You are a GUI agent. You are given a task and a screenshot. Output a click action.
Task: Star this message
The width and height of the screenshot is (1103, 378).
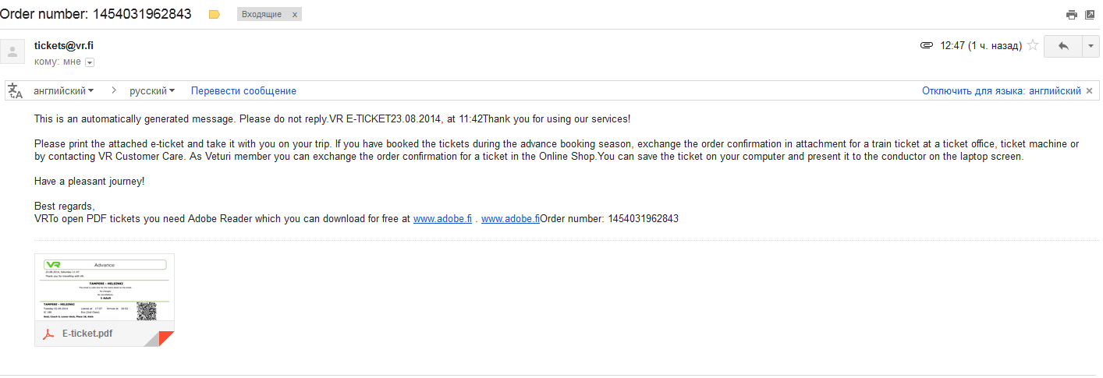pos(1033,45)
